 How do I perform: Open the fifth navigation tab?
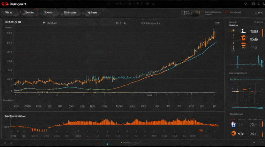pos(92,13)
